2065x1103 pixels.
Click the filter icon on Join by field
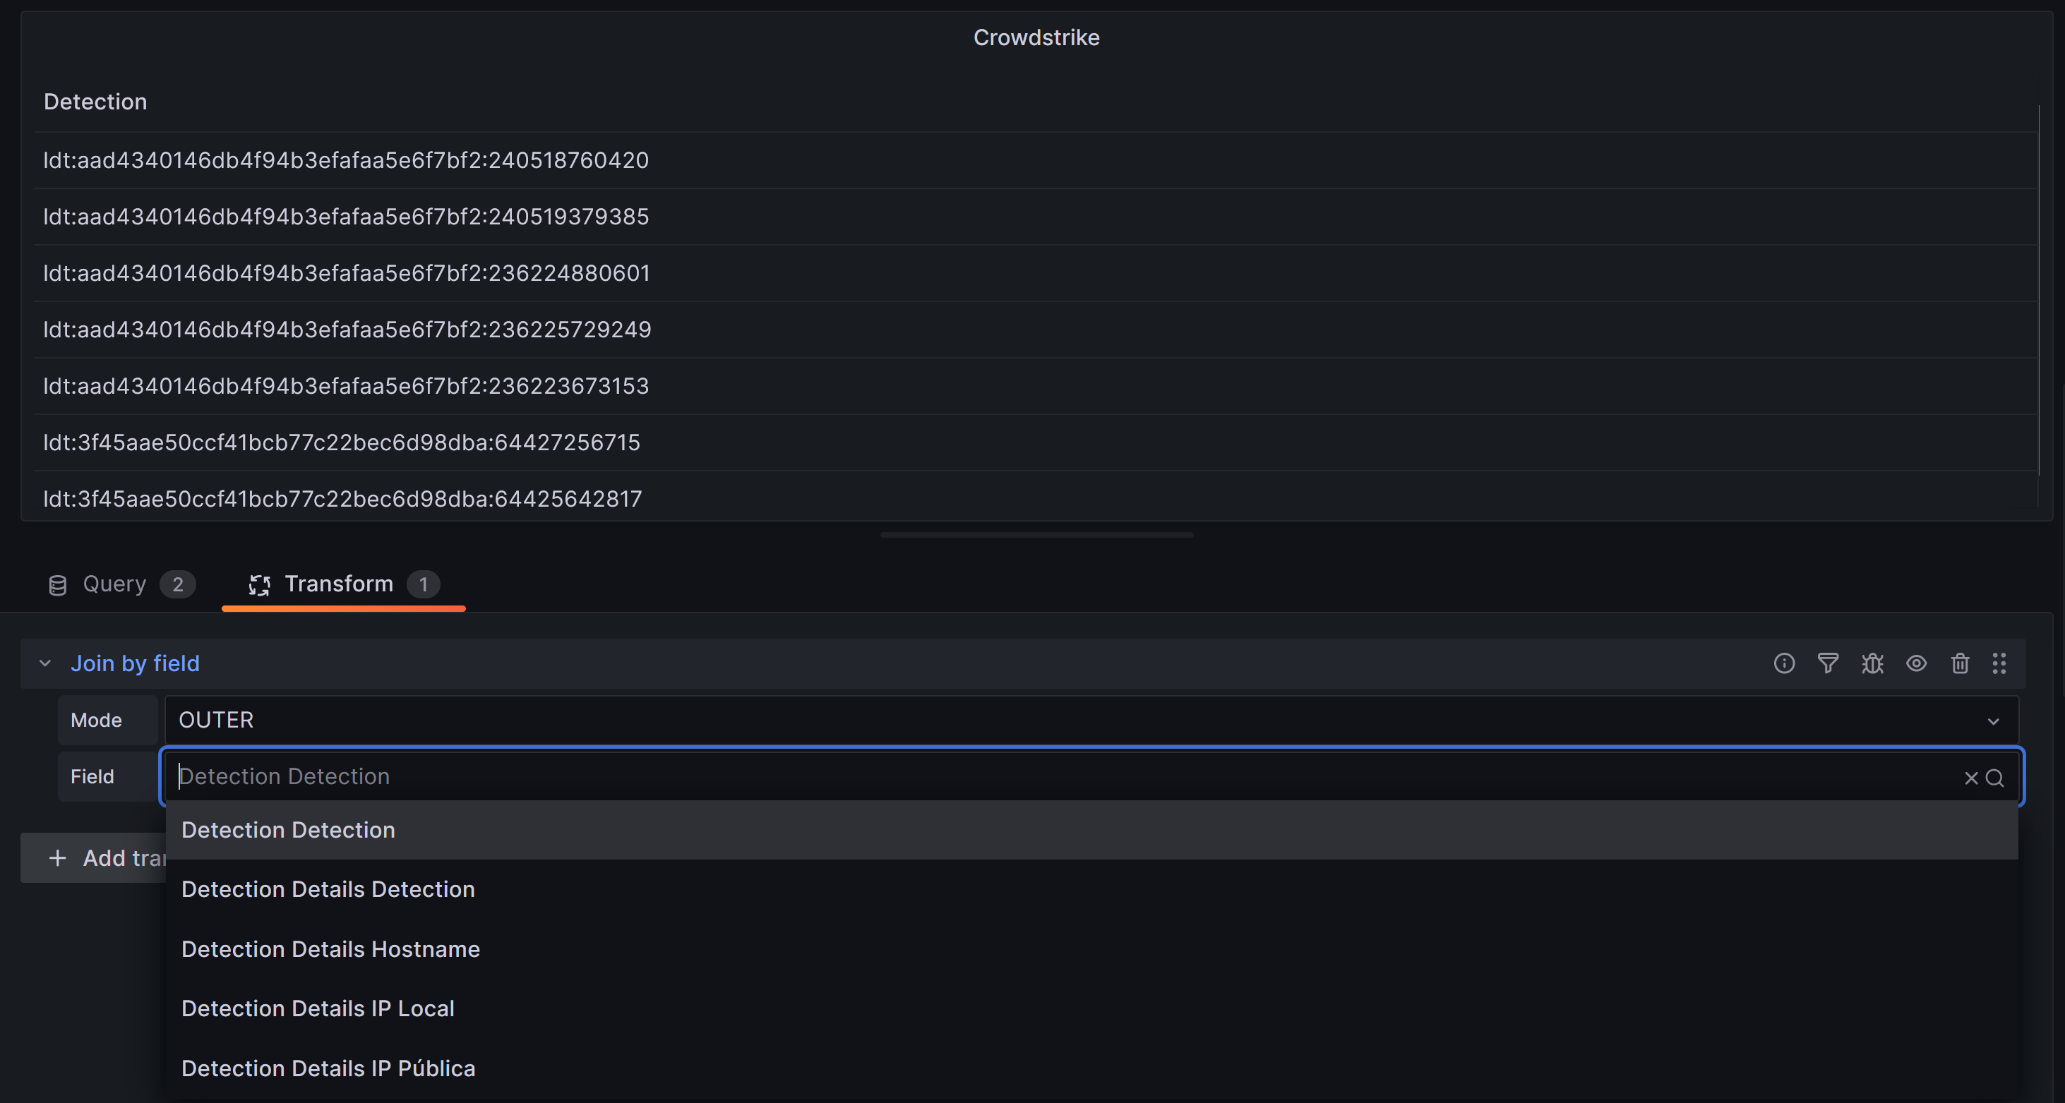click(x=1828, y=663)
